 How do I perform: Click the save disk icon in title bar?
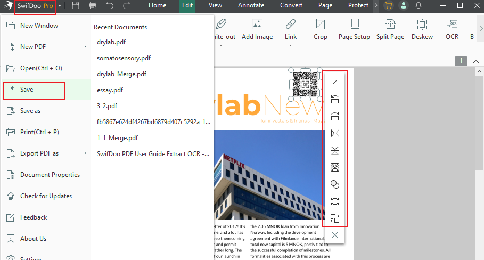(x=76, y=5)
